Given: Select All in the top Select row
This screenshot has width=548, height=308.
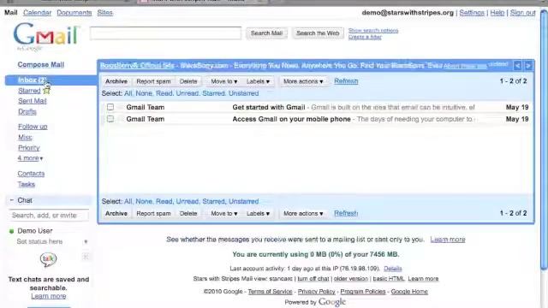Looking at the screenshot, I should tap(128, 93).
